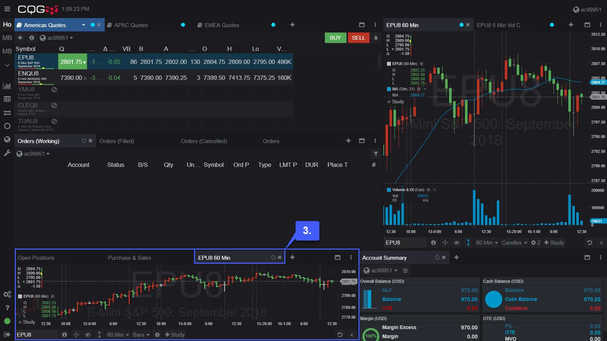Toggle hide-eye visibility on top chart toolbar
This screenshot has width=607, height=341.
point(457,243)
